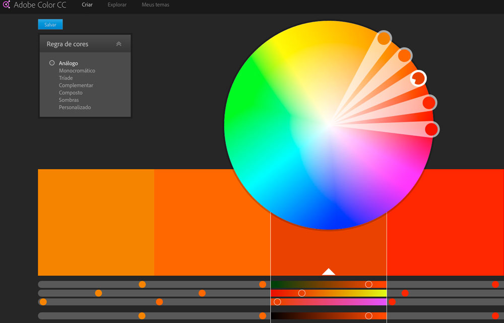Select the leftmost light orange swatch
The width and height of the screenshot is (504, 323).
pyautogui.click(x=96, y=222)
